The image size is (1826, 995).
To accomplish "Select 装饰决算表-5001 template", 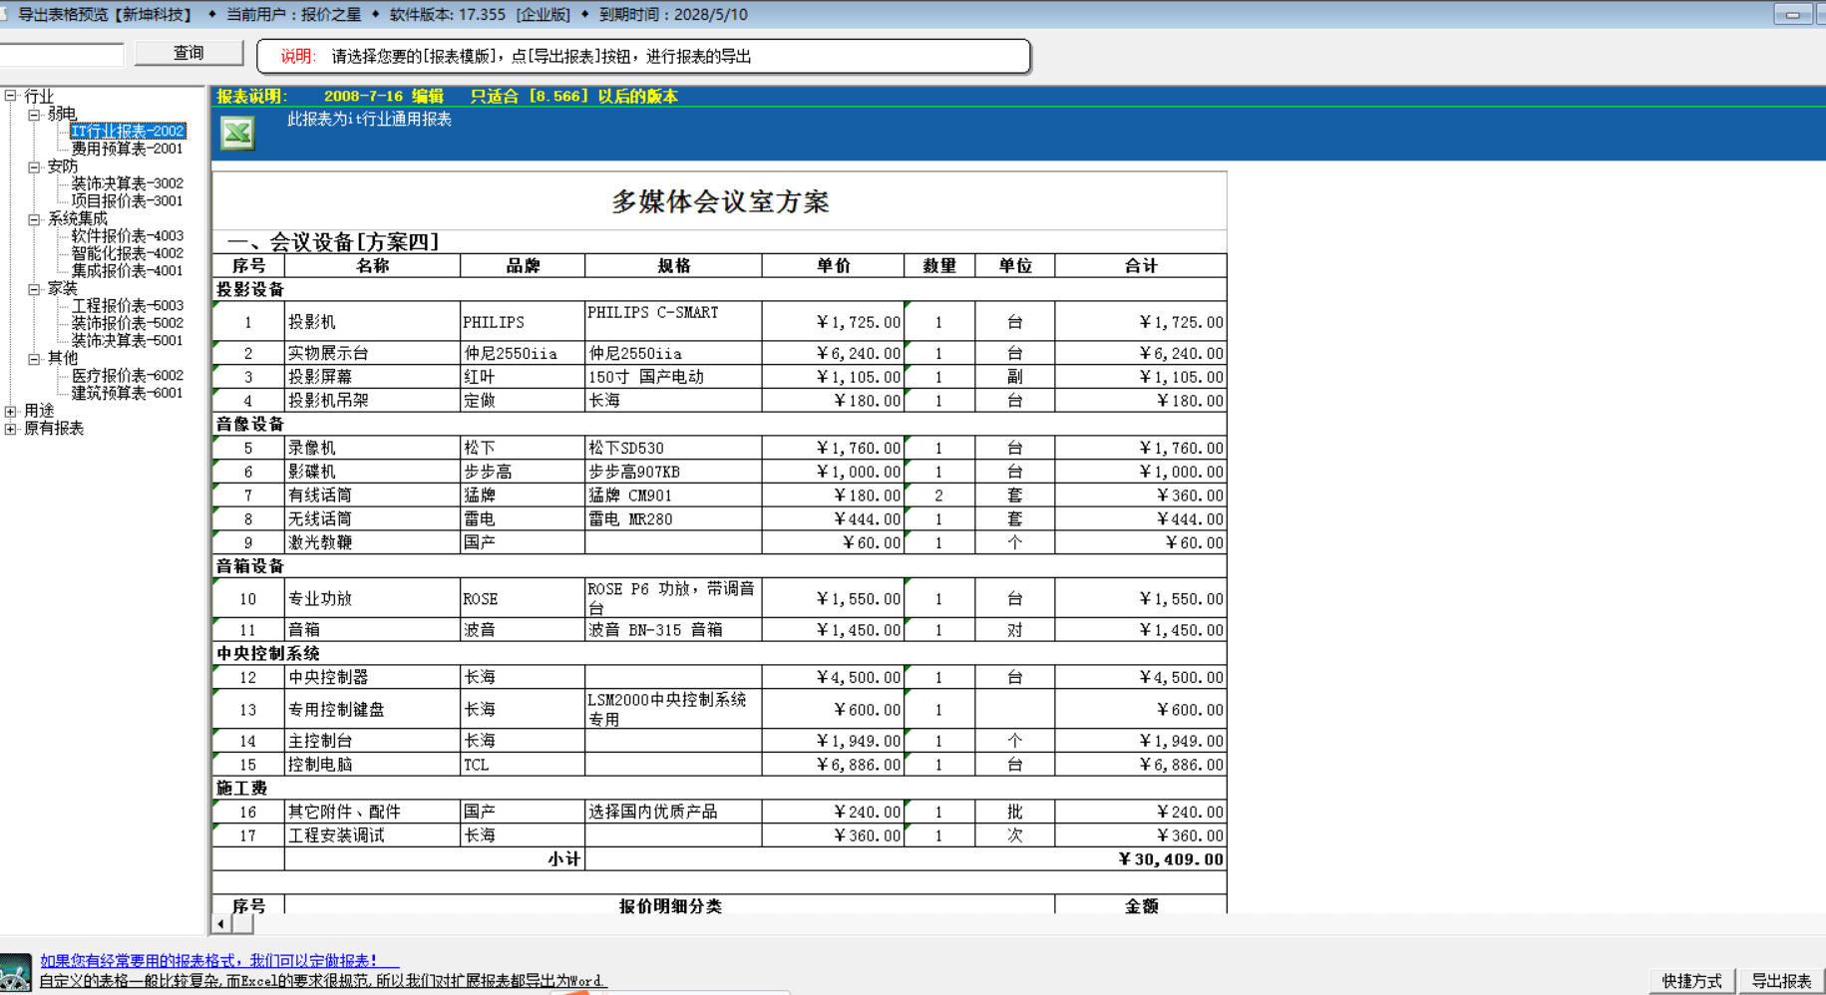I will coord(128,340).
